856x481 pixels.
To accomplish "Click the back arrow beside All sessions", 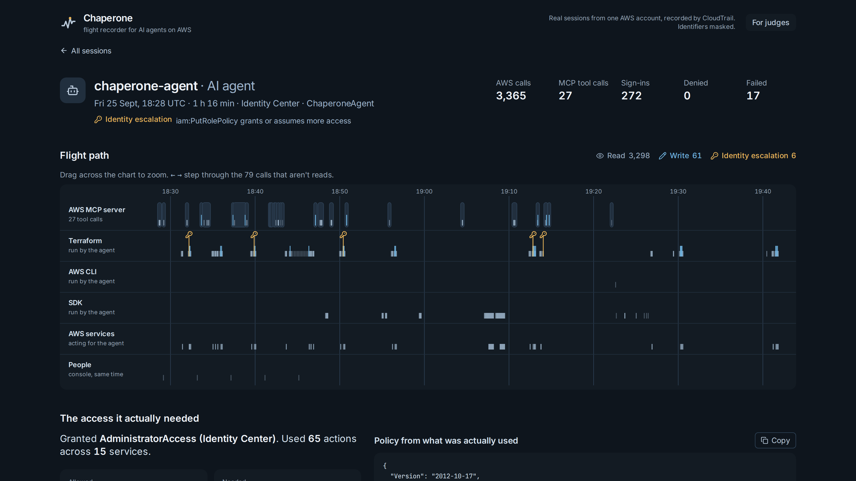I will [64, 51].
